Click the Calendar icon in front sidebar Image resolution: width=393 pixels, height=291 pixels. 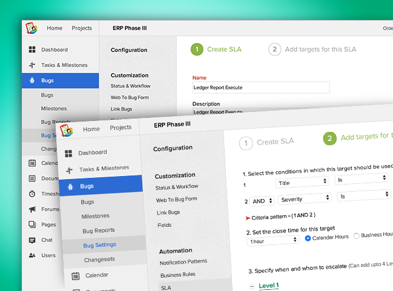tap(76, 276)
